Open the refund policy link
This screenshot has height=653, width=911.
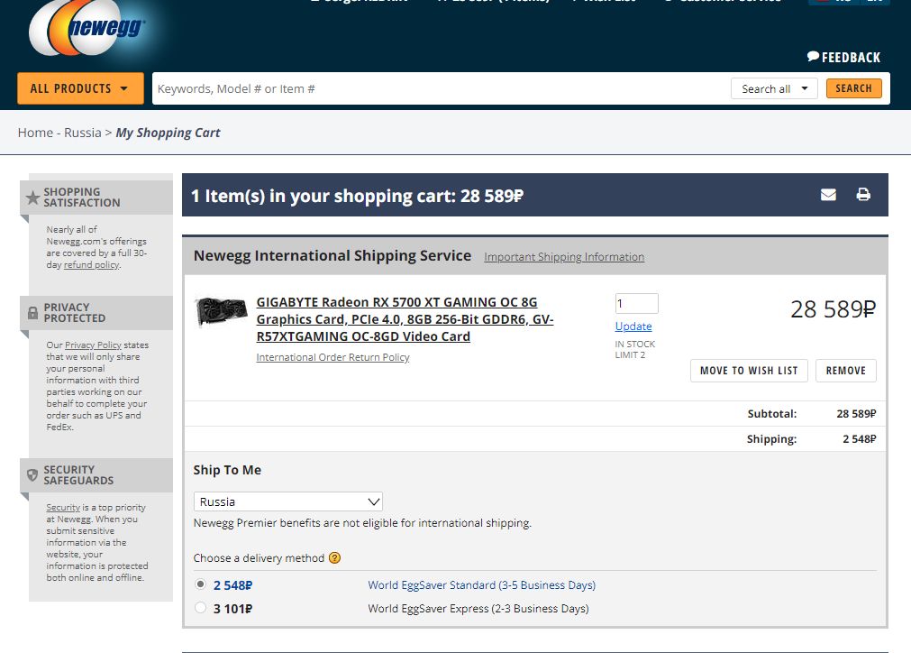91,264
